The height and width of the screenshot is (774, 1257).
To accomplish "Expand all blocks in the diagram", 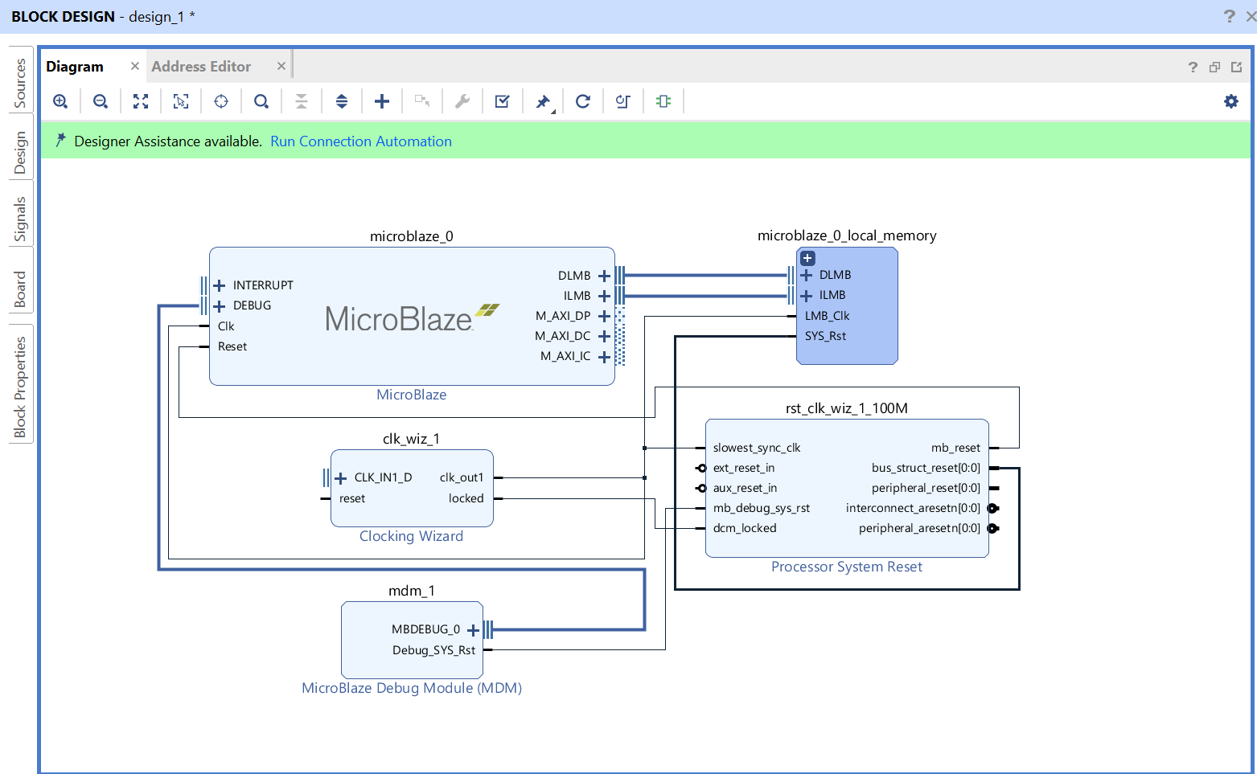I will pyautogui.click(x=342, y=101).
